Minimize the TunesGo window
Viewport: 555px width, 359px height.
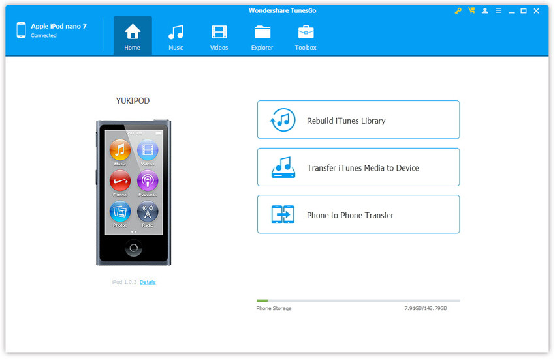pos(511,11)
